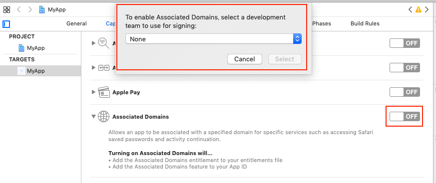This screenshot has width=436, height=183.
Task: Switch to the General tab
Action: pos(76,23)
